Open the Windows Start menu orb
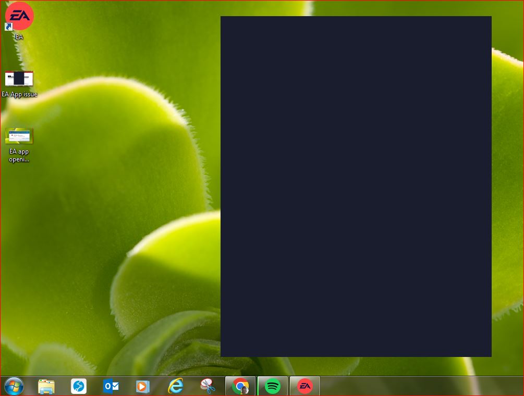This screenshot has height=396, width=524. click(14, 386)
